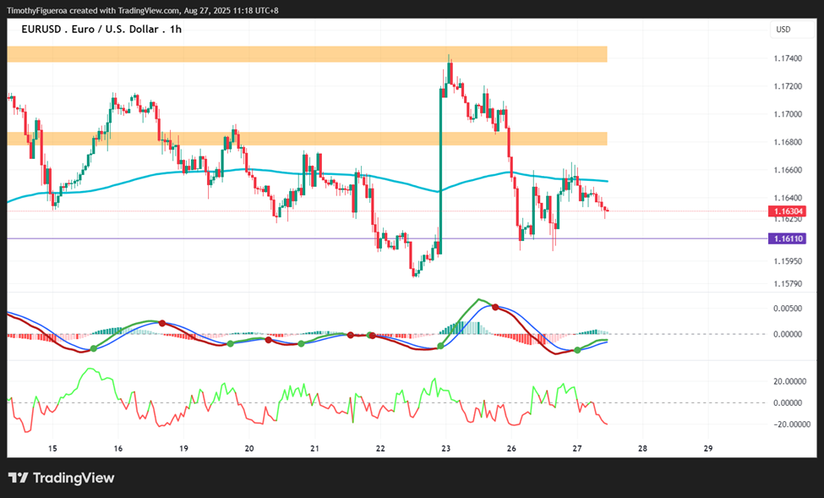Screen dimensions: 824x498
Task: Click the red MACD crossover dot near 26
Action: click(495, 307)
